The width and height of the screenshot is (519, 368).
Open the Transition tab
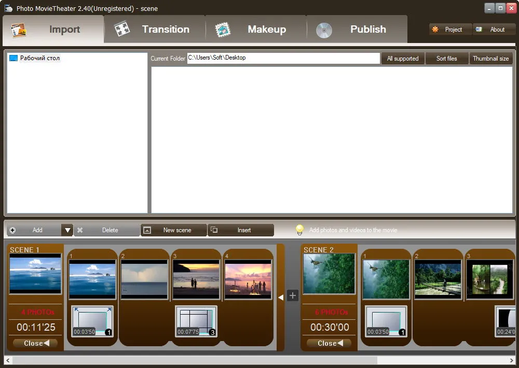pyautogui.click(x=155, y=30)
